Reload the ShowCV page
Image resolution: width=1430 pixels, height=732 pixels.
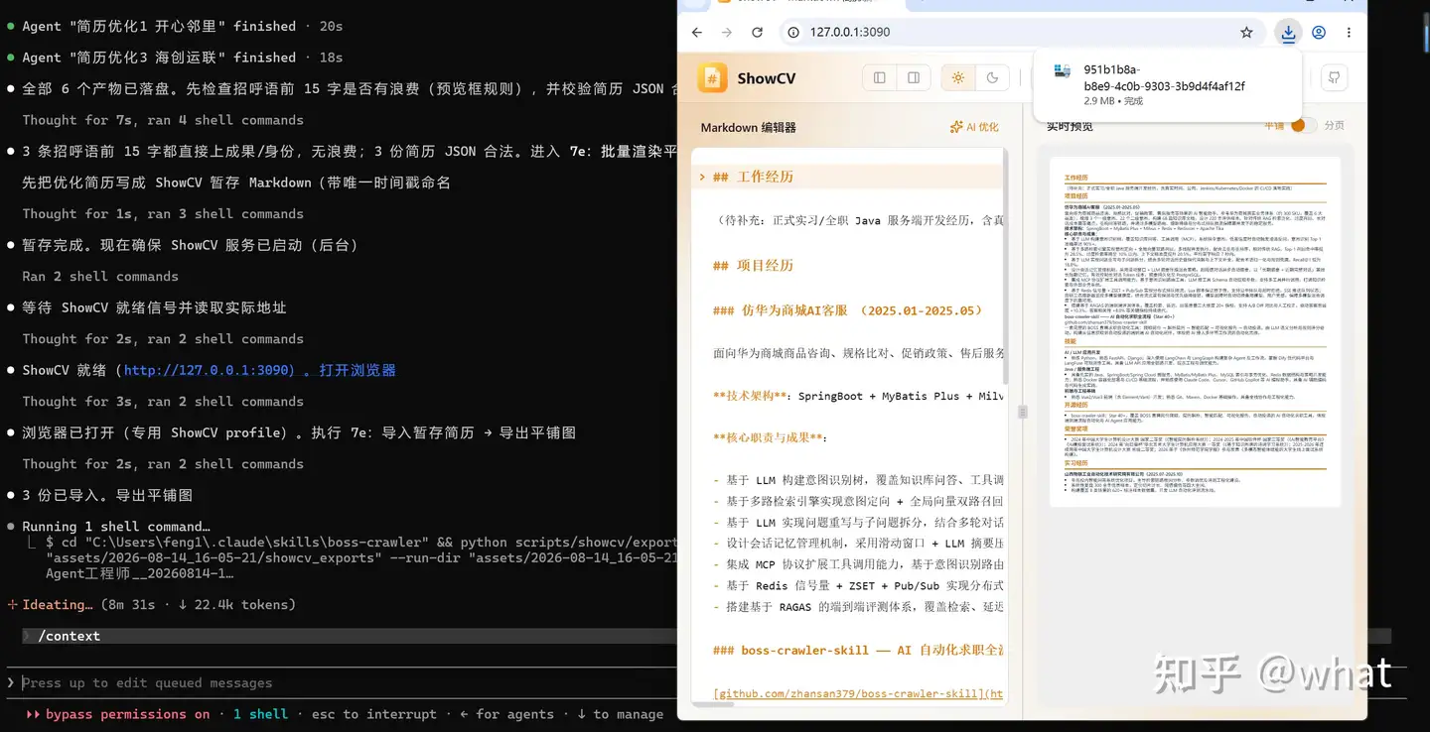[x=757, y=32]
